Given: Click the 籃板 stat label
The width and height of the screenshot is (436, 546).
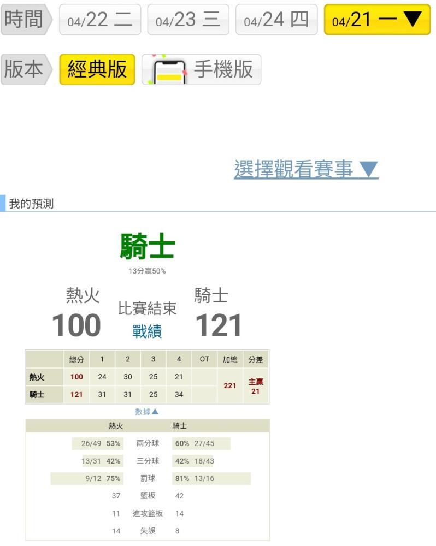Looking at the screenshot, I should click(148, 496).
